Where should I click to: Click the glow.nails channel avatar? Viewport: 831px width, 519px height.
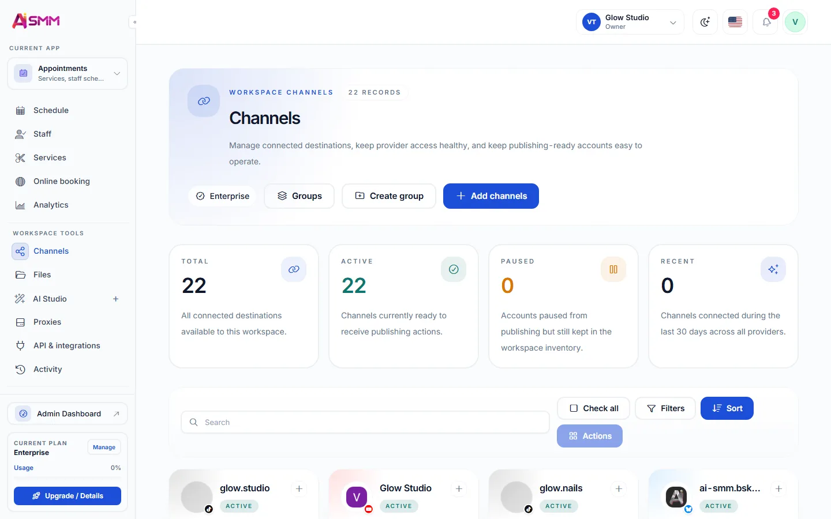(x=516, y=497)
